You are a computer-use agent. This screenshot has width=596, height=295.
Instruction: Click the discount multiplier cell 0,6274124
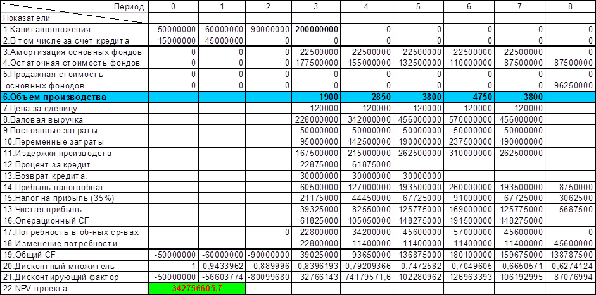pyautogui.click(x=571, y=267)
